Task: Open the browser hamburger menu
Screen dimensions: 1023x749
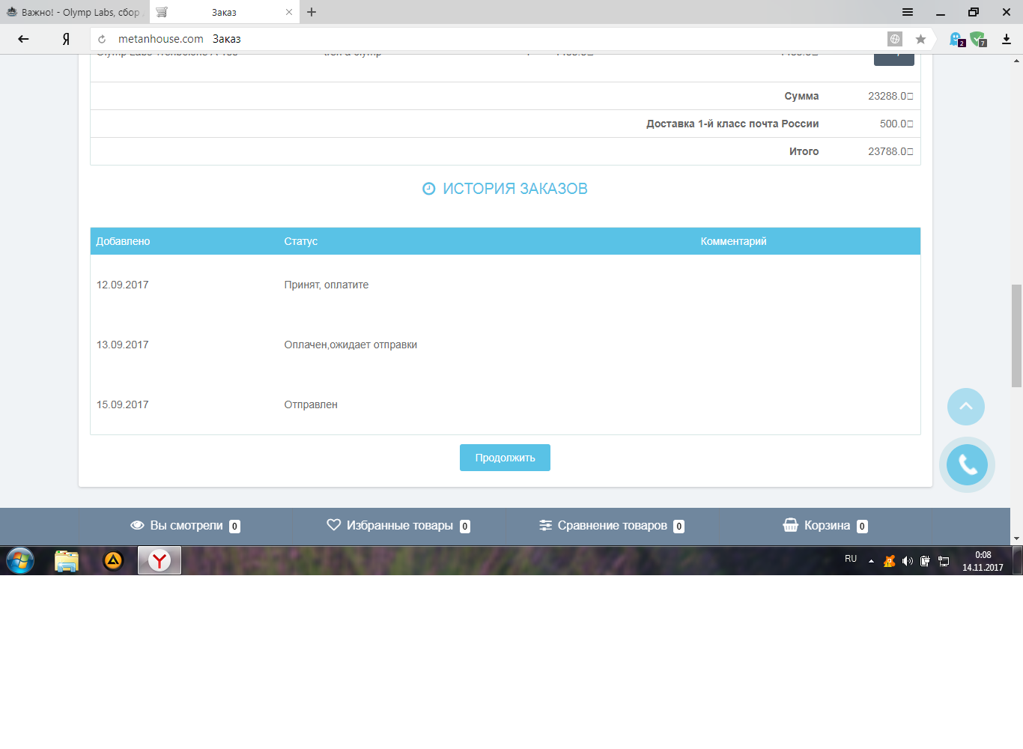Action: (x=908, y=12)
